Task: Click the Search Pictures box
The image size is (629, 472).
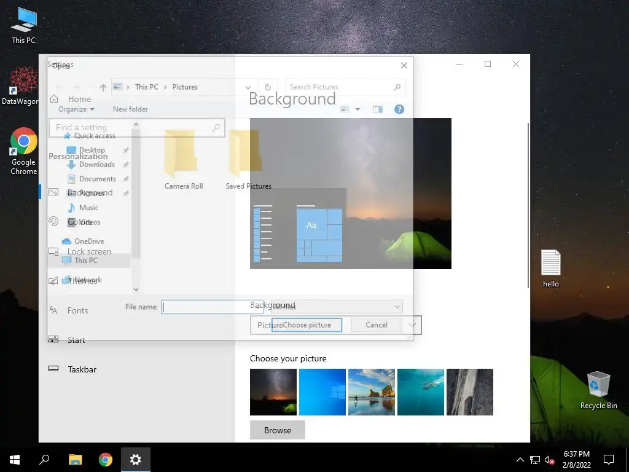Action: [345, 87]
